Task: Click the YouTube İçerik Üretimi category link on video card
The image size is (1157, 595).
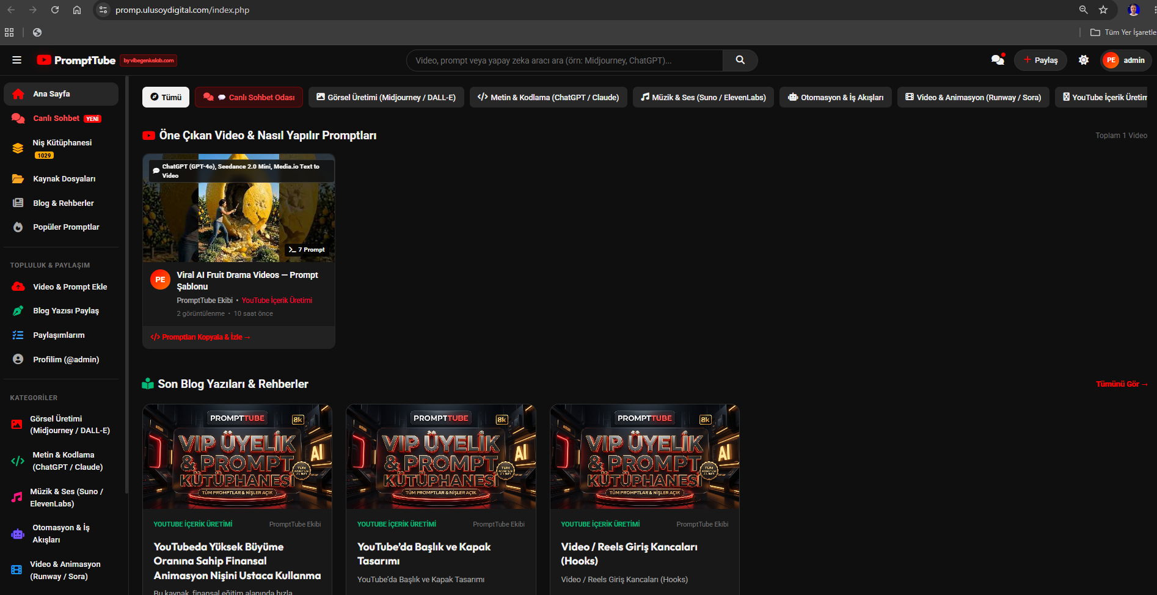Action: pos(277,301)
